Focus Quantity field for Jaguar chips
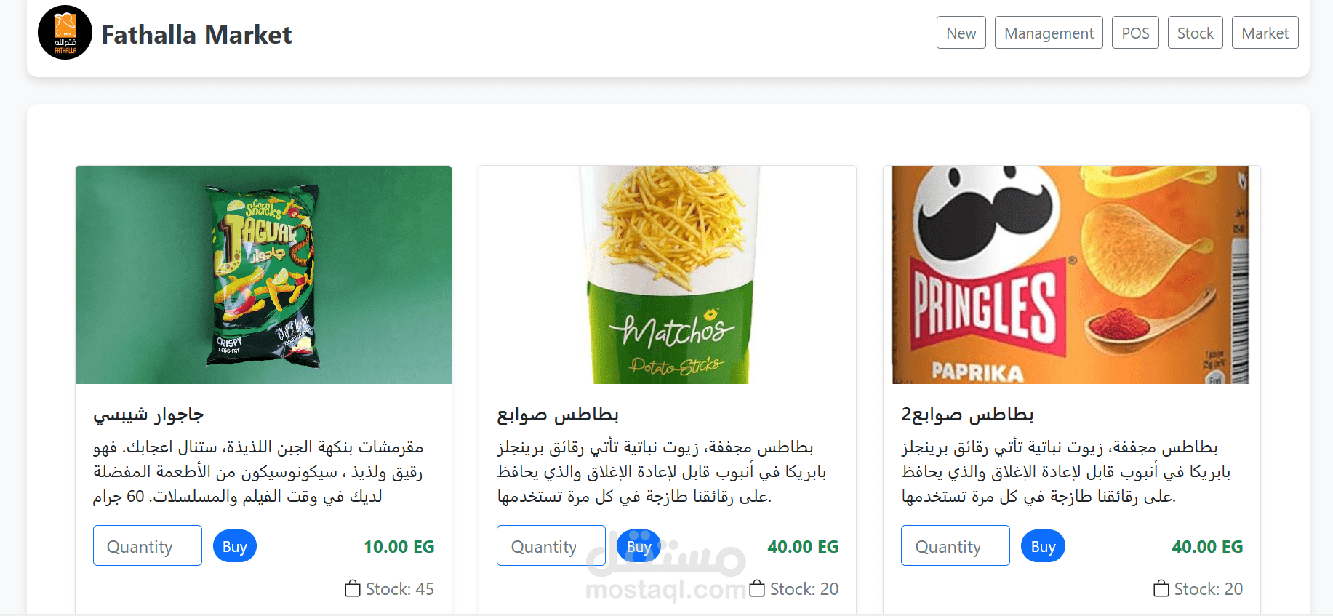The width and height of the screenshot is (1333, 616). point(148,545)
